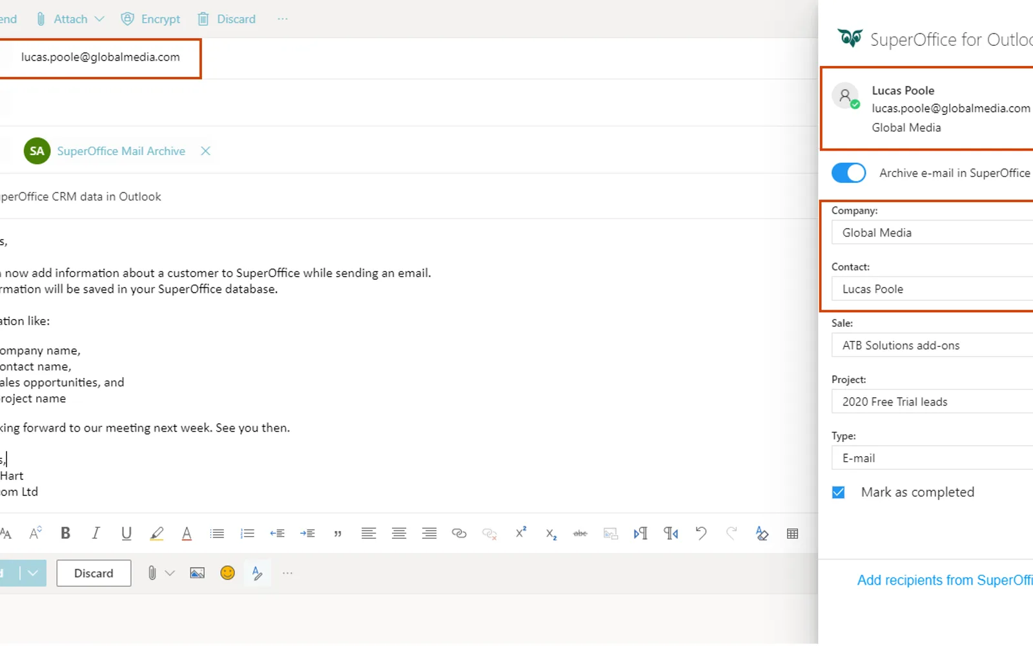Apply strikethrough formatting

point(580,534)
